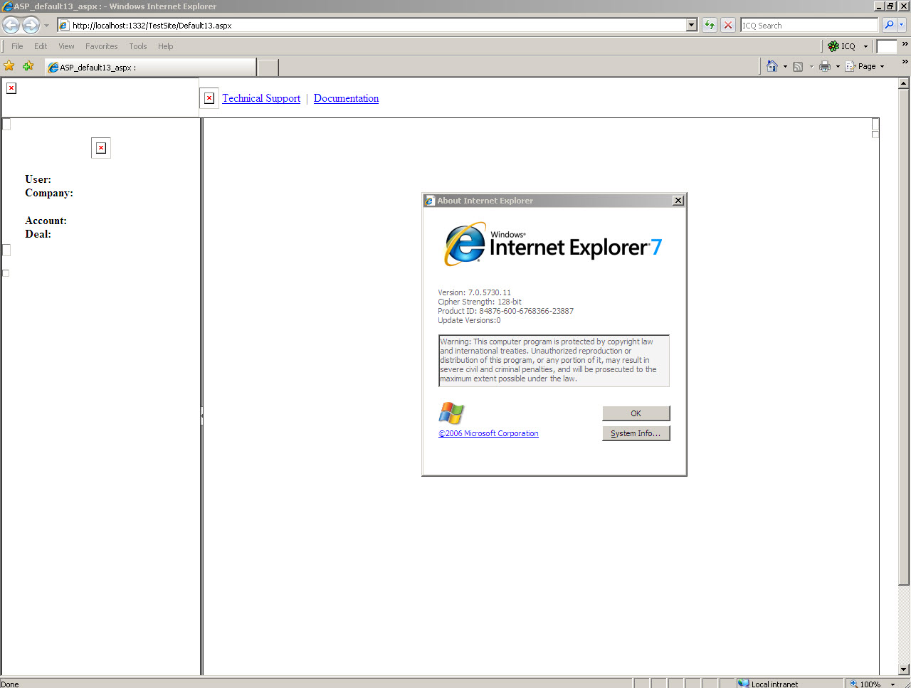This screenshot has height=688, width=911.
Task: Click the Update Versions:0 text
Action: coord(469,320)
